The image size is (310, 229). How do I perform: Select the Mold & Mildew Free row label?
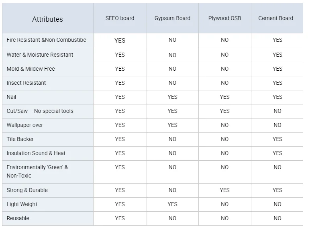31,69
